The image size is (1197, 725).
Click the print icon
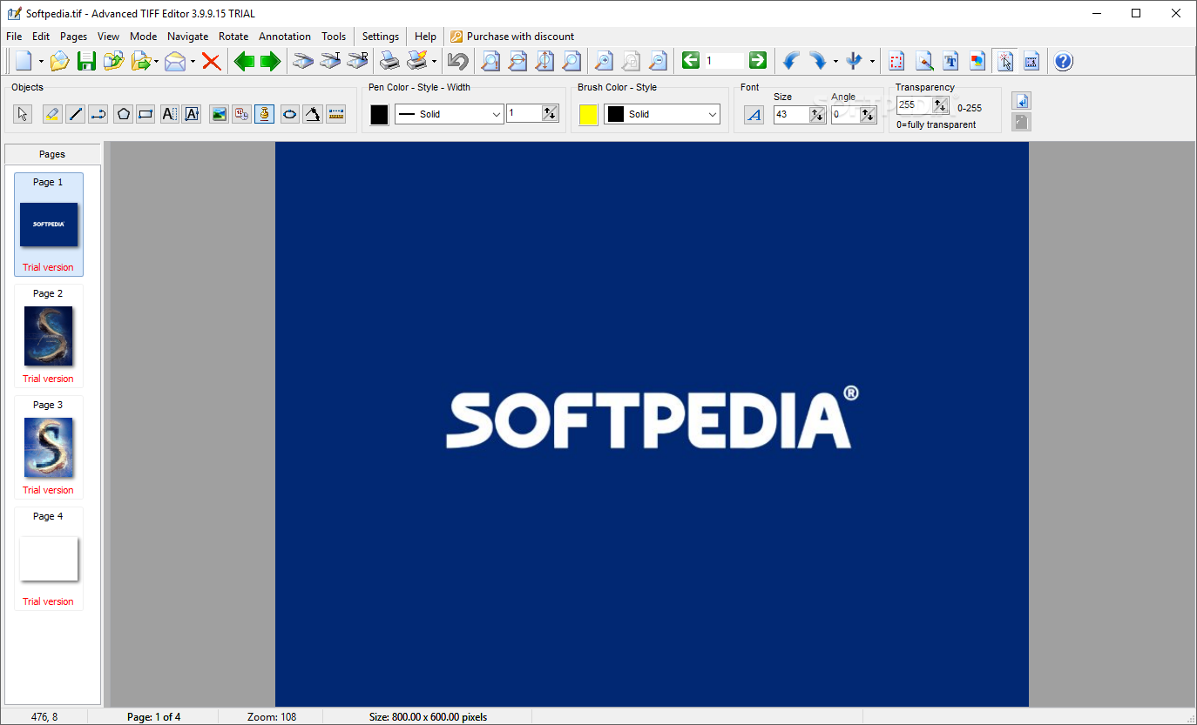pyautogui.click(x=389, y=61)
